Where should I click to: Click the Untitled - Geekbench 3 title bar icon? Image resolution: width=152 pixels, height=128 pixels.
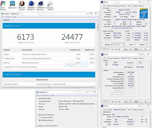tap(2, 14)
